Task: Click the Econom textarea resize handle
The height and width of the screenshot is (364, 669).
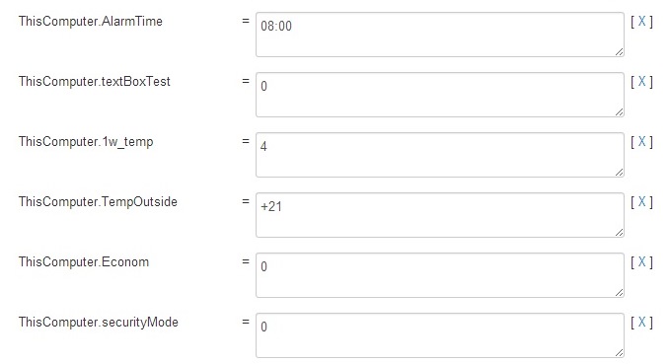Action: click(x=619, y=293)
